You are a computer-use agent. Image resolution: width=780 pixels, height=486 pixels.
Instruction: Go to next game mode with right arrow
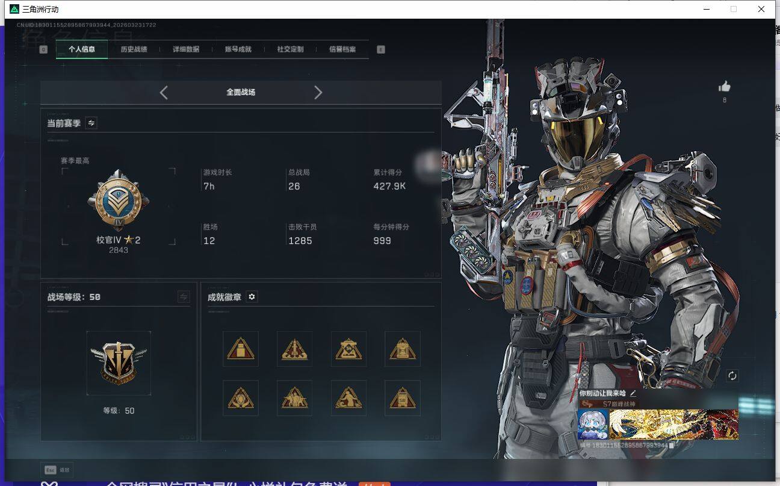pos(318,92)
